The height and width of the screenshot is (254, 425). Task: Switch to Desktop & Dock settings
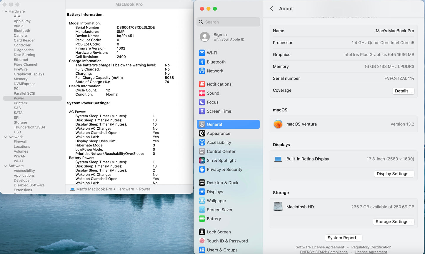pyautogui.click(x=222, y=183)
